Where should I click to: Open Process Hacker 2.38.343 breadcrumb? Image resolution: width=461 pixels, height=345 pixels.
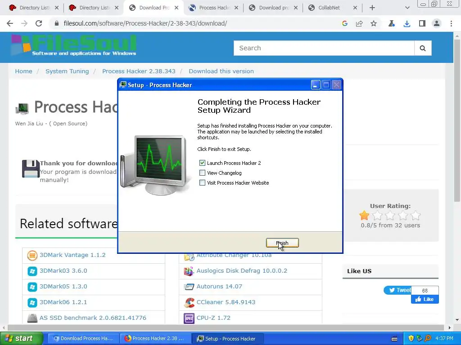pyautogui.click(x=139, y=71)
